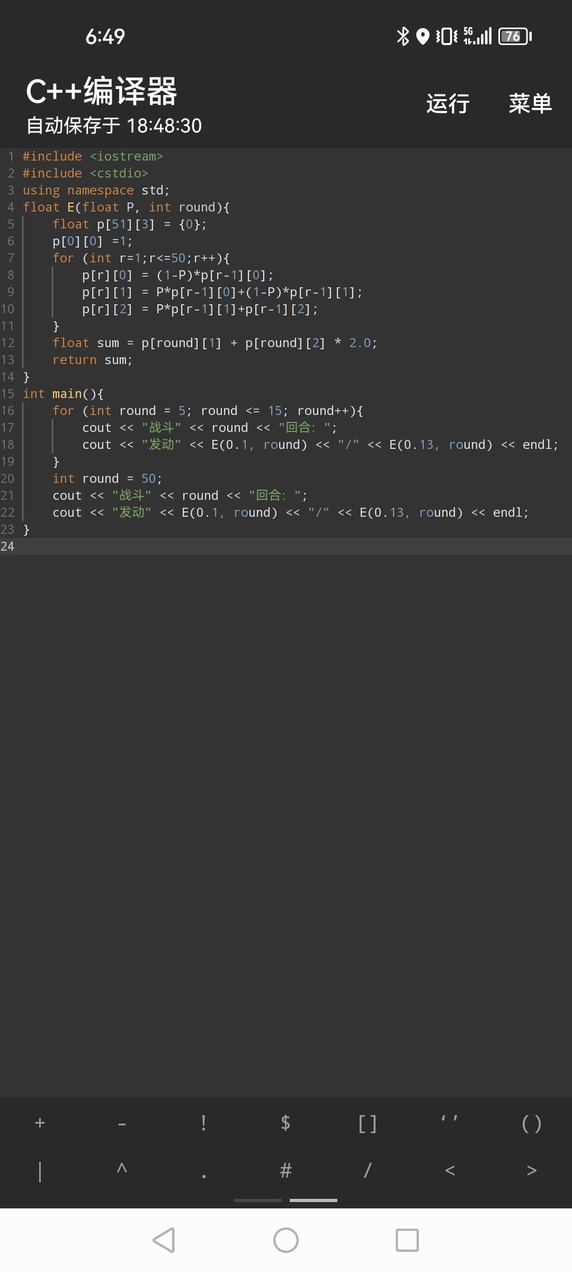Screen dimensions: 572x1272
Task: Insert single quotes pair from shortcut bar
Action: 450,1123
